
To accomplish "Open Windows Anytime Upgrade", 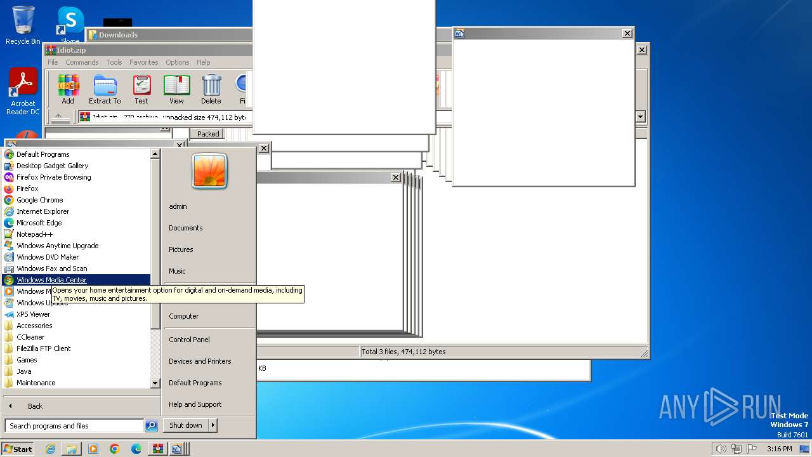I will pos(77,246).
